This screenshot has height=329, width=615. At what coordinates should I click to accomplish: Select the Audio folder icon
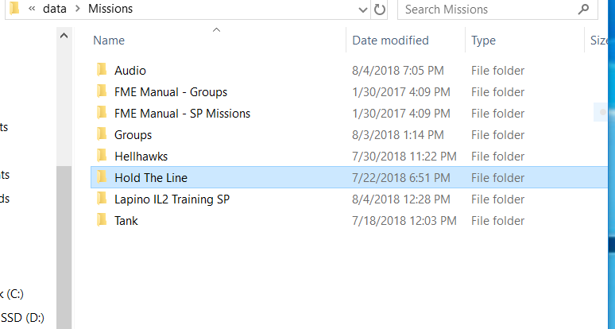coord(102,70)
